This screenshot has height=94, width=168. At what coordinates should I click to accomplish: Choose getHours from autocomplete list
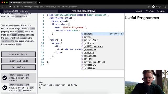pos(103,43)
